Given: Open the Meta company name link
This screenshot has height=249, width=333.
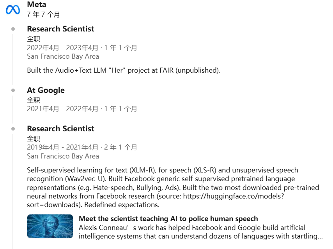Looking at the screenshot, I should pyautogui.click(x=37, y=5).
